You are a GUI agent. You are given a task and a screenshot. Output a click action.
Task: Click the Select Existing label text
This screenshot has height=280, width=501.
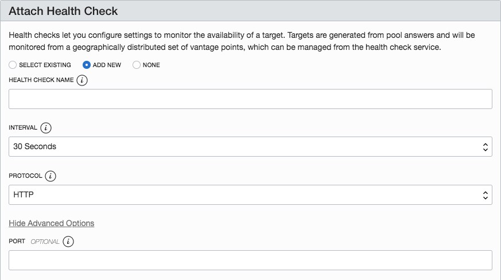[x=45, y=65]
